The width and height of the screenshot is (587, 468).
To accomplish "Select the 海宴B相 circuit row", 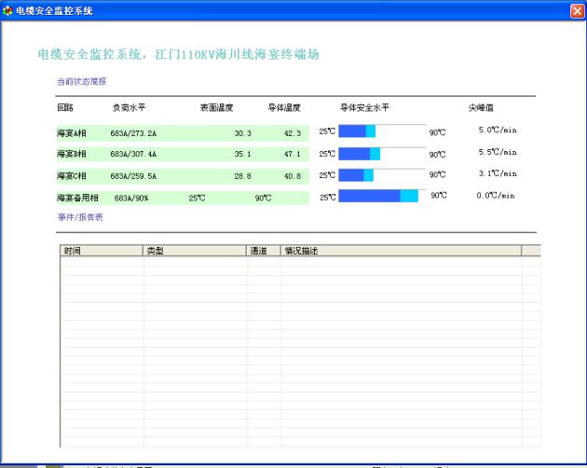I will point(182,154).
